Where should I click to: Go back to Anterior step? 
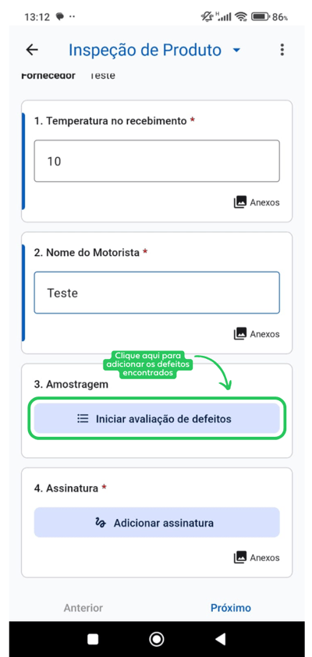83,608
